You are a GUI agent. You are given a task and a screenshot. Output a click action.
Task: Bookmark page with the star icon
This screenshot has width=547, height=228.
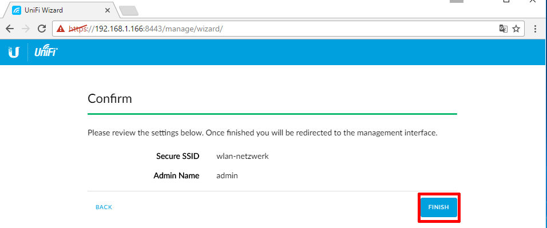point(516,29)
